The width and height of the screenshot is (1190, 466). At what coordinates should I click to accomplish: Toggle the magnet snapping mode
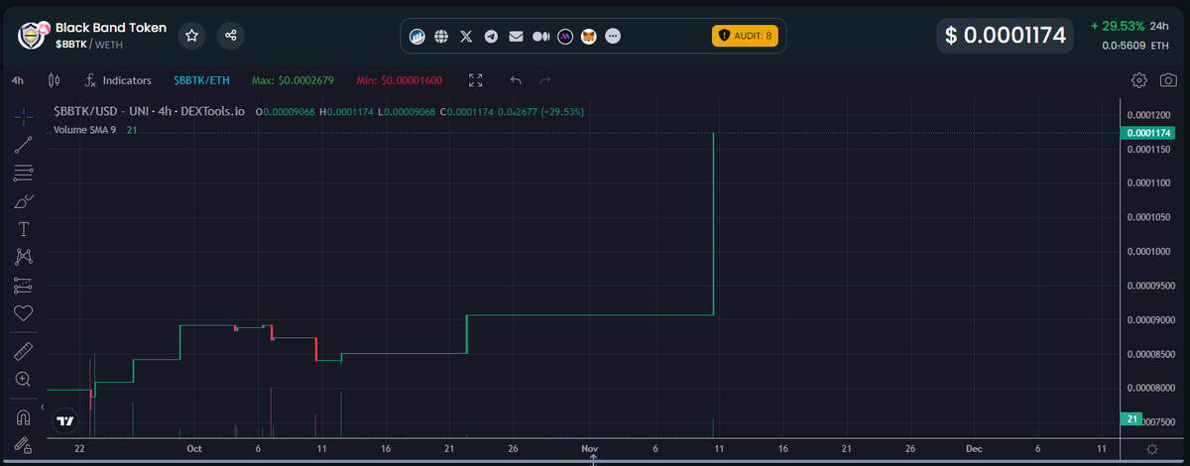(23, 416)
